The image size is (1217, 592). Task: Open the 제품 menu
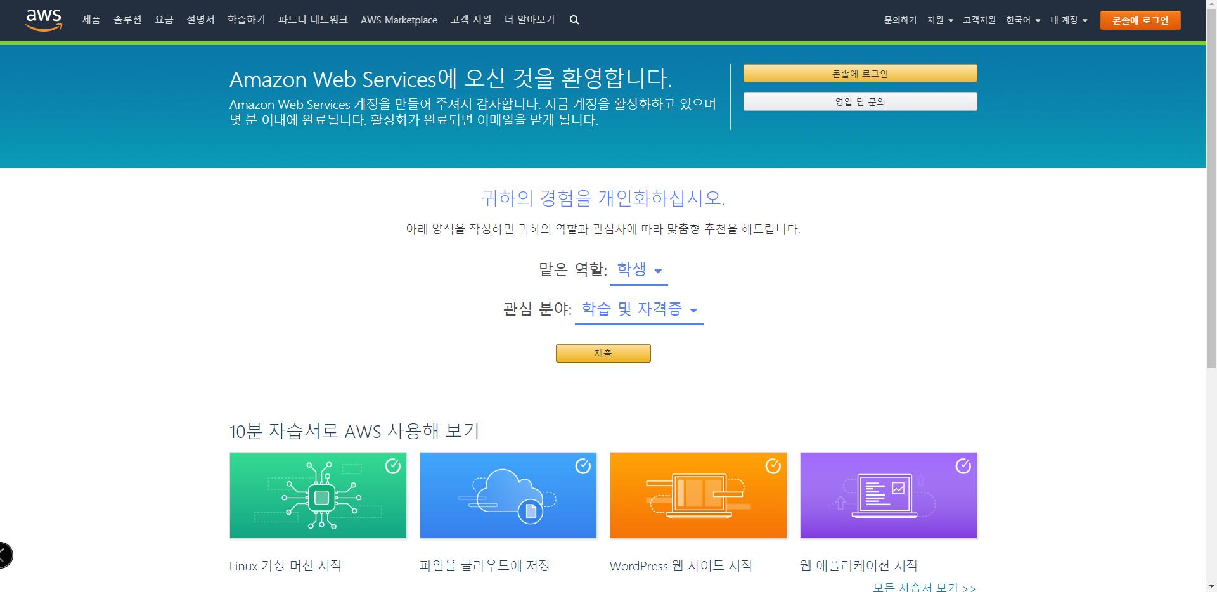coord(91,20)
